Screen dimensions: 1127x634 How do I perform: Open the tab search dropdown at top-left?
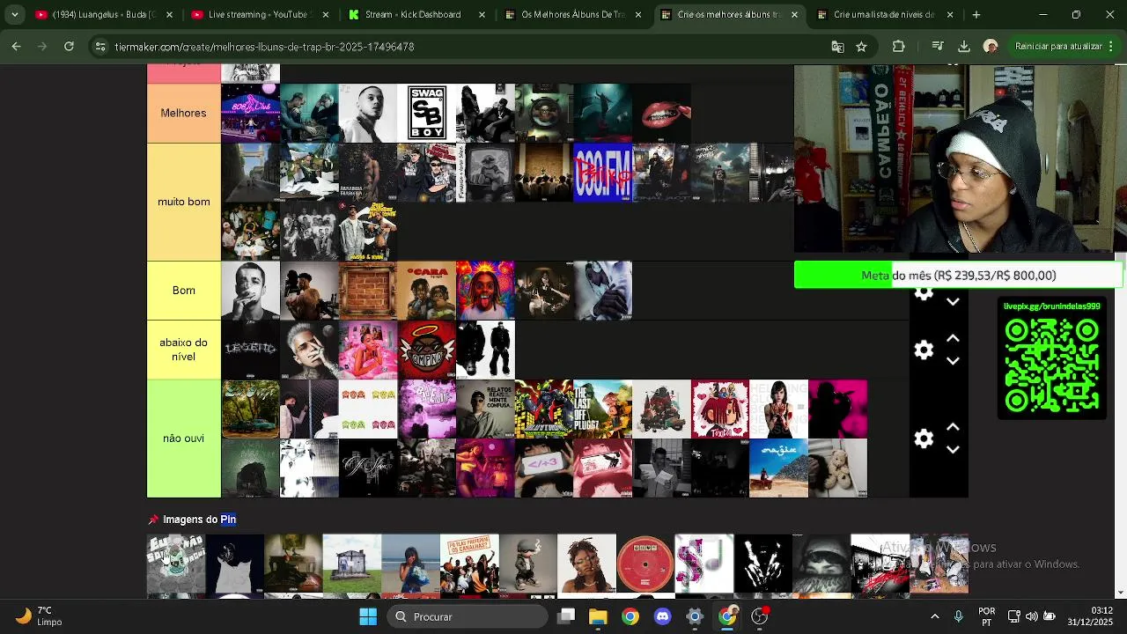(x=14, y=15)
